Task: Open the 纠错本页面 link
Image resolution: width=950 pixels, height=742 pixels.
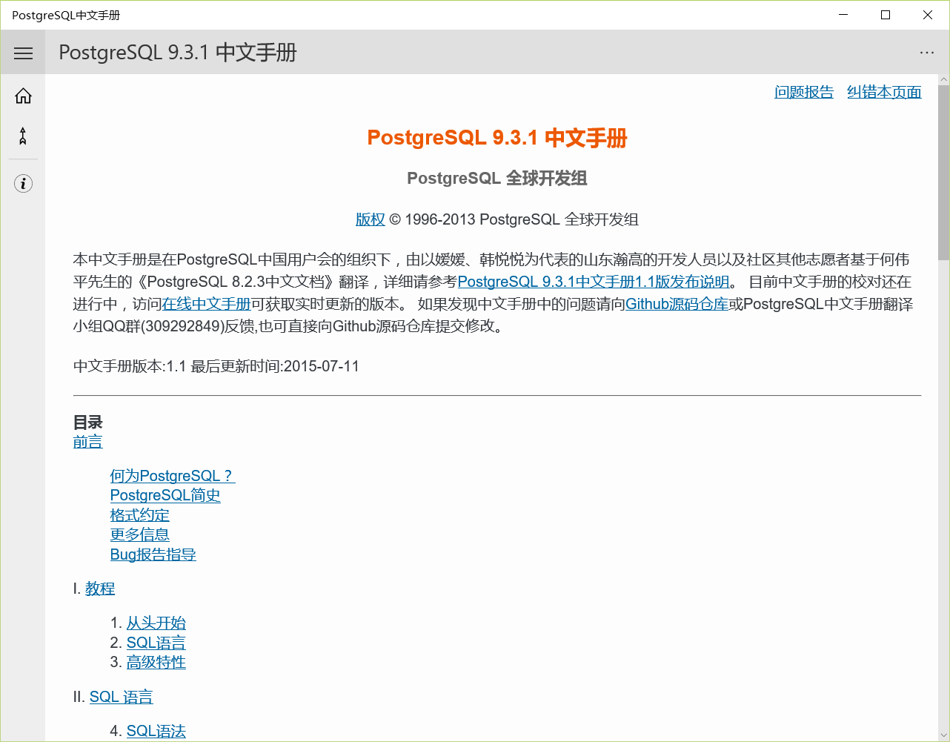Action: pyautogui.click(x=884, y=92)
